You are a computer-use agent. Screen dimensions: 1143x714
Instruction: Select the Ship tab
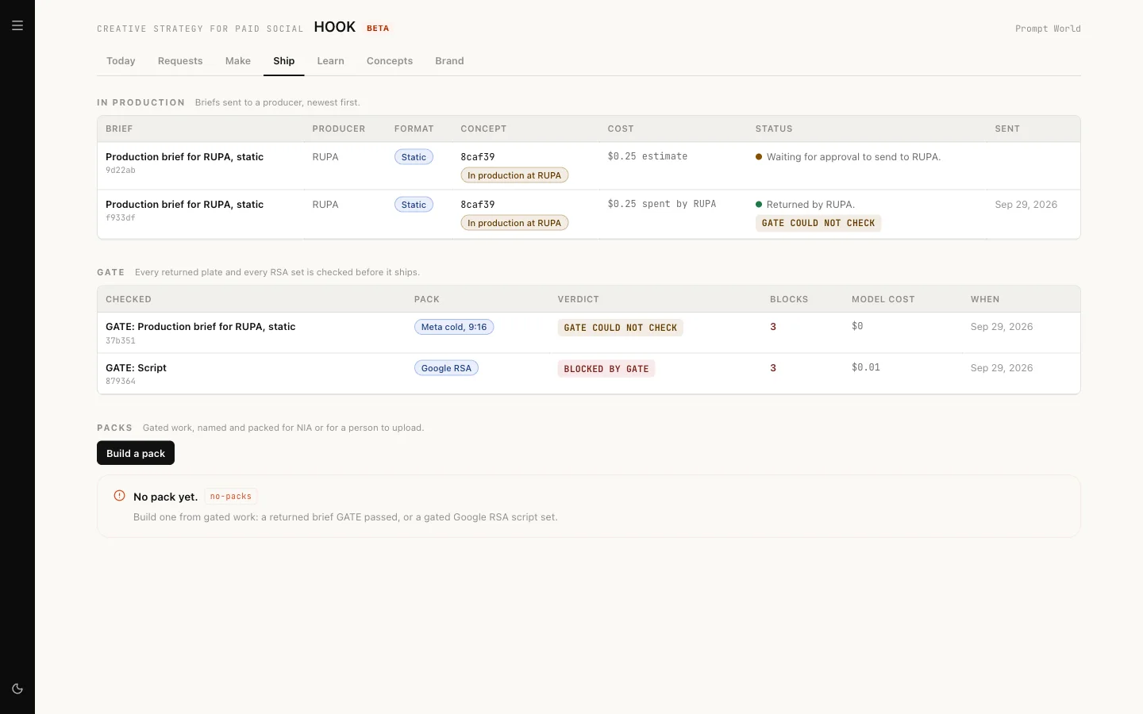click(284, 61)
